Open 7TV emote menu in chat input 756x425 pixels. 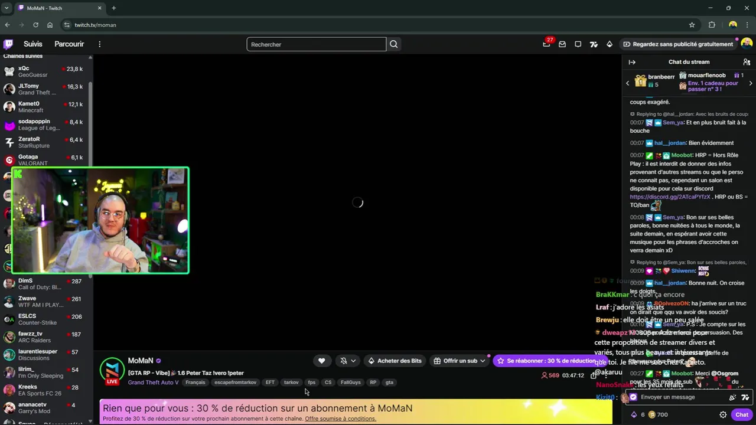click(745, 397)
